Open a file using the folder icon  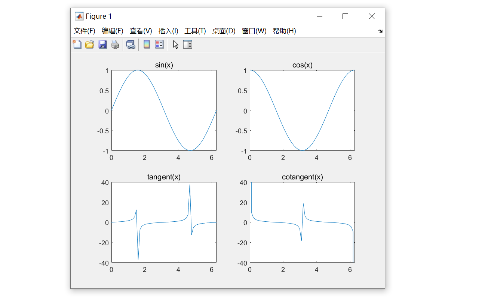89,45
